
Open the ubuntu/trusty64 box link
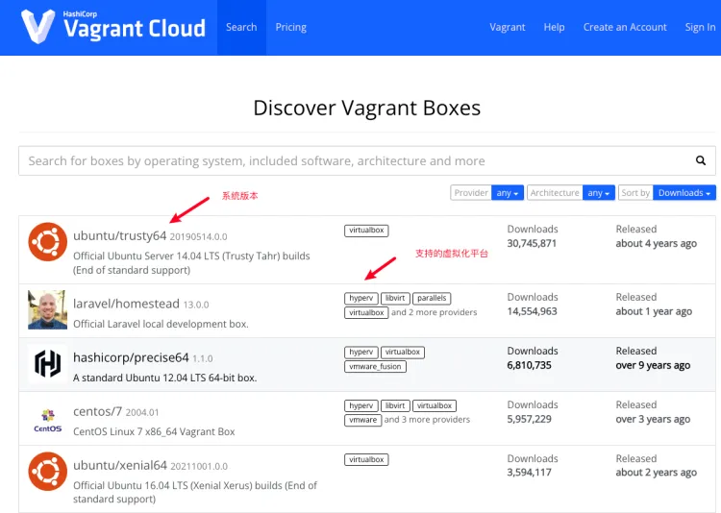click(x=119, y=235)
